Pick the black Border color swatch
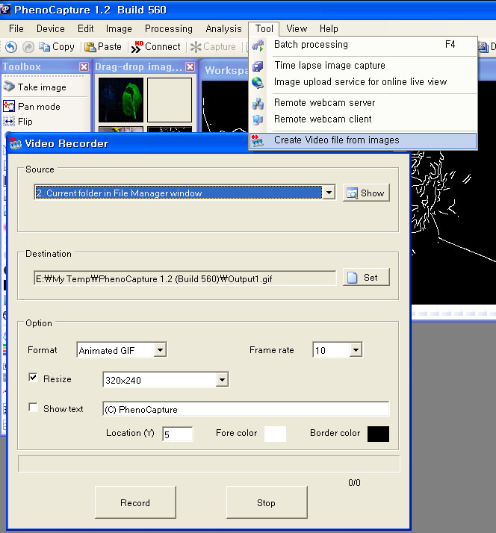 378,434
